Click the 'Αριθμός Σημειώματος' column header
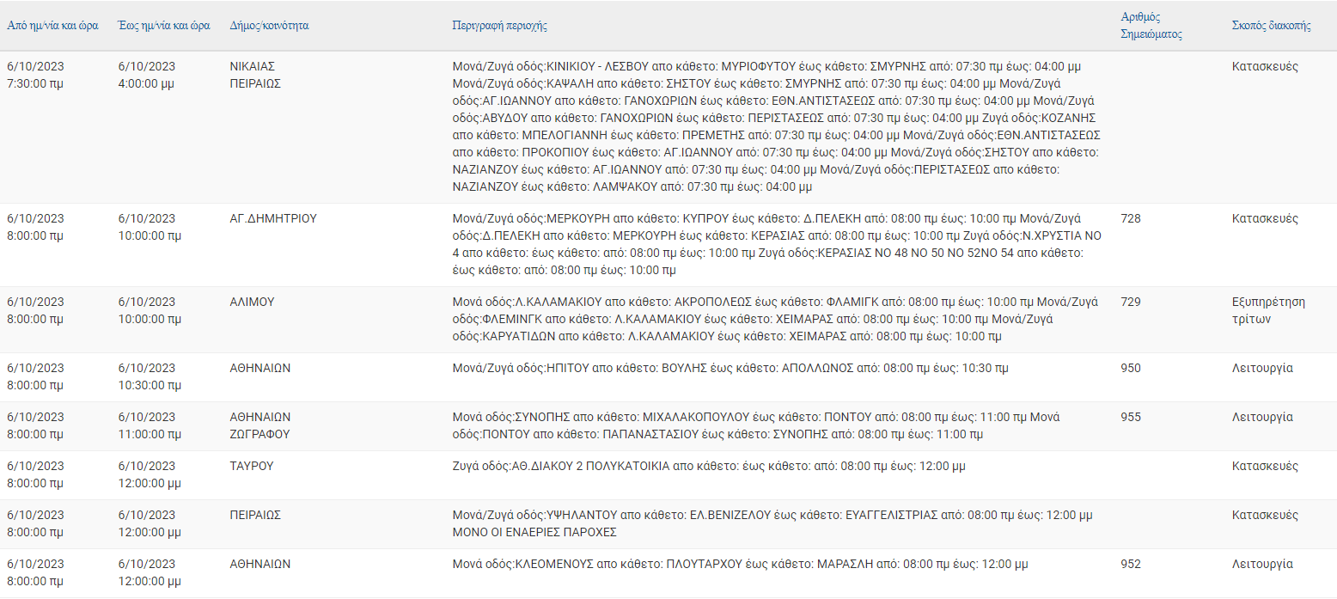This screenshot has height=599, width=1337. tap(1151, 26)
